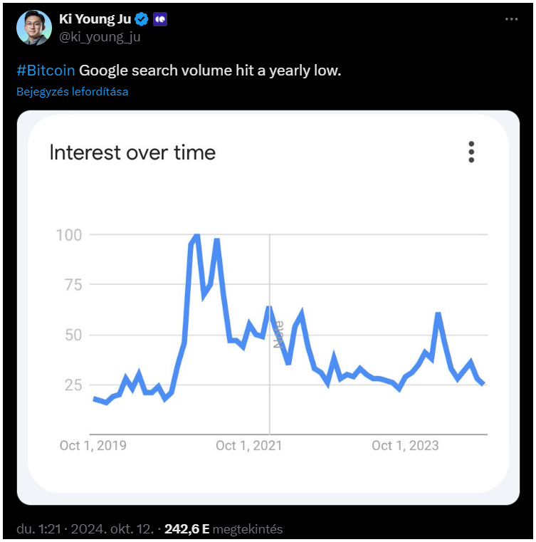Click the vertical Note marker on chart

point(278,334)
